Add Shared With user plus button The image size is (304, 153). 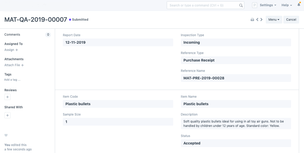[x=7, y=116]
